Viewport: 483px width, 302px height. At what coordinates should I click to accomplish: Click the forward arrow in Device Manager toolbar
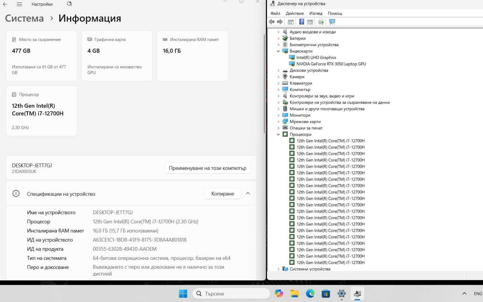280,22
